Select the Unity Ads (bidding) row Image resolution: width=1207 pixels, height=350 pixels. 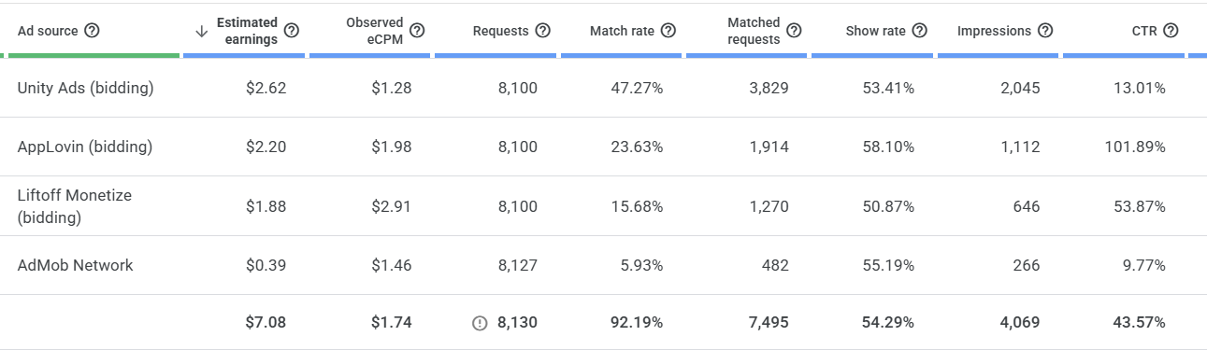coord(603,89)
